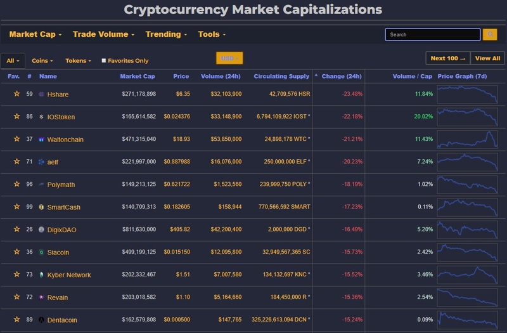
Task: Focus the Search input field
Action: [x=433, y=34]
